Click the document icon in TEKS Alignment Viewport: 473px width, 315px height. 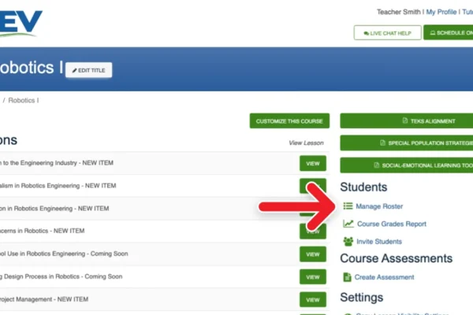click(405, 120)
